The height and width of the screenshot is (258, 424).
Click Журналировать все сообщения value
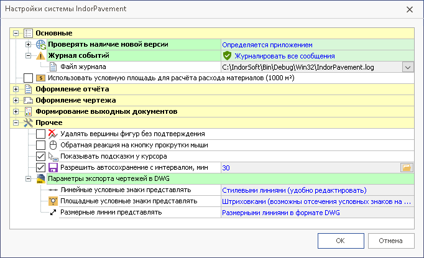pos(285,56)
